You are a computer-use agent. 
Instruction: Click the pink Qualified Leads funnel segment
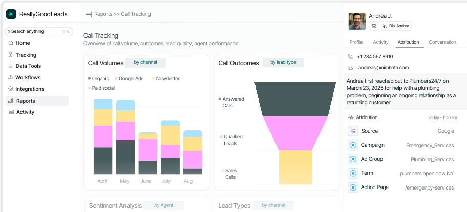[294, 133]
